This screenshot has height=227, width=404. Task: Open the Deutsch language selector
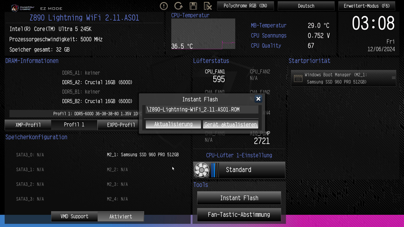(x=306, y=6)
